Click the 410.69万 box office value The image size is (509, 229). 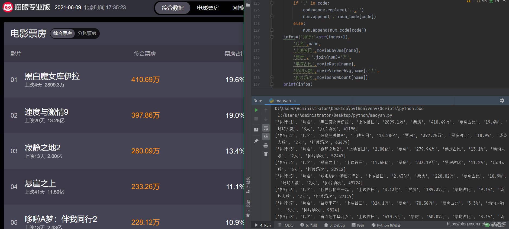146,80
